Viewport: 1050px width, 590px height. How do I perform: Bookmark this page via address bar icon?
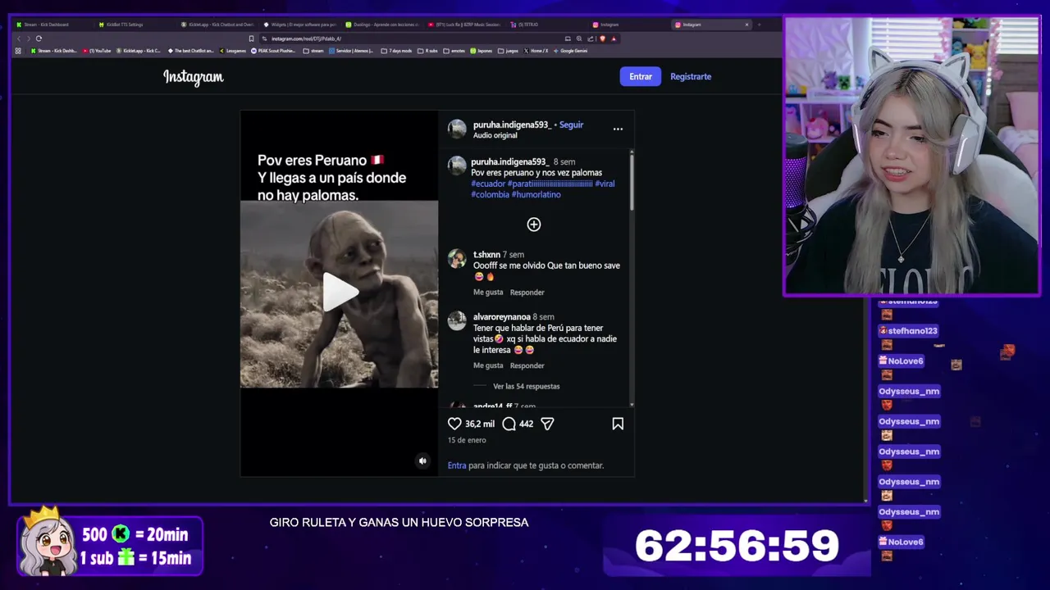[x=251, y=39]
